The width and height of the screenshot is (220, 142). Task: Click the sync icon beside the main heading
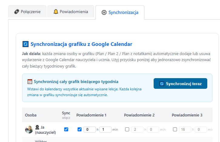25,44
